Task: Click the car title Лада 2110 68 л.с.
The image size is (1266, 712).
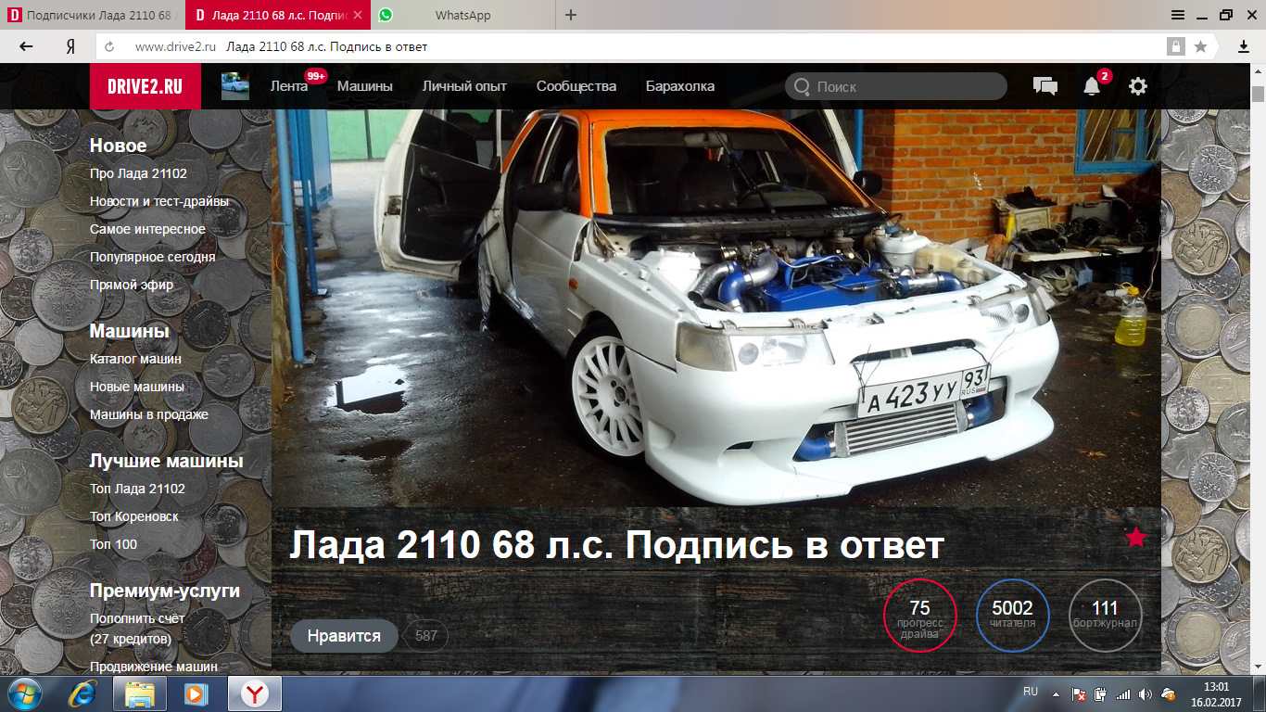Action: coord(616,545)
